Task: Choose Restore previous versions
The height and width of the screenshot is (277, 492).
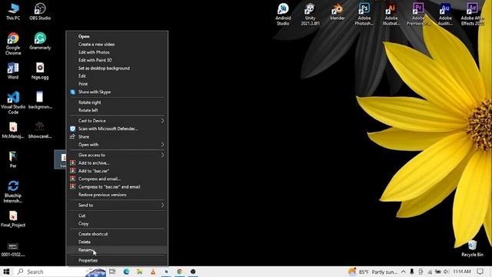Action: (117, 195)
